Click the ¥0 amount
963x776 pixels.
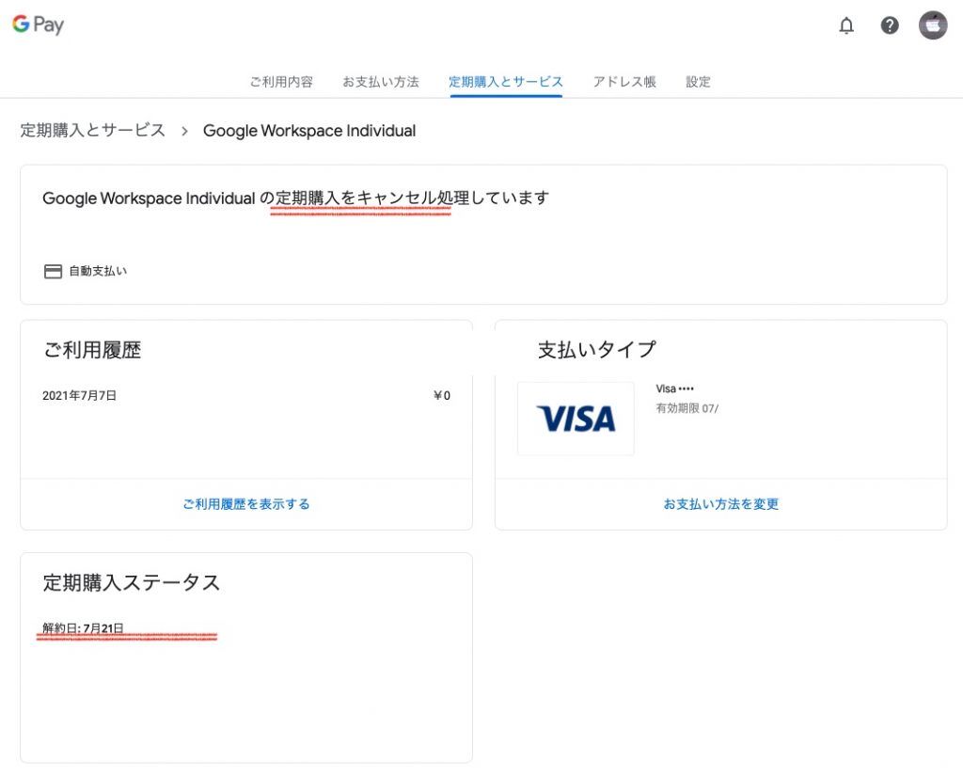442,396
